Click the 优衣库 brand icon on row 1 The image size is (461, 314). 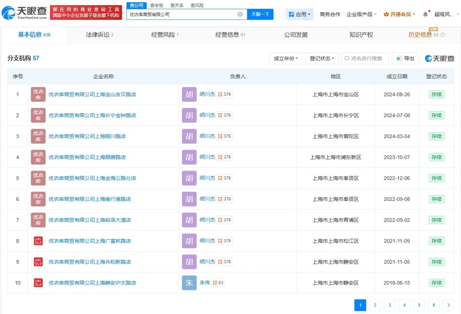(37, 94)
